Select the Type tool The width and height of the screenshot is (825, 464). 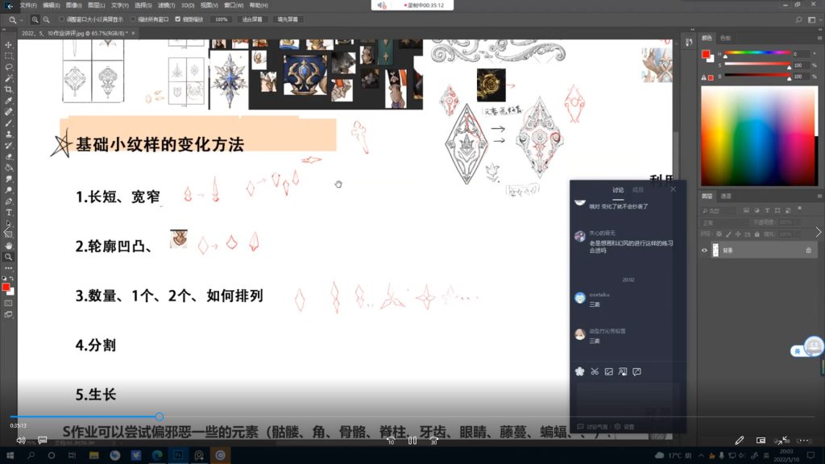(x=9, y=212)
